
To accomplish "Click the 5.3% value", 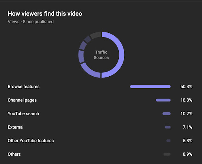I will (x=187, y=141).
